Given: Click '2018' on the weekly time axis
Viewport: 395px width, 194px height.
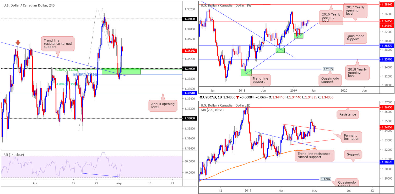Looking at the screenshot, I should tap(241, 90).
